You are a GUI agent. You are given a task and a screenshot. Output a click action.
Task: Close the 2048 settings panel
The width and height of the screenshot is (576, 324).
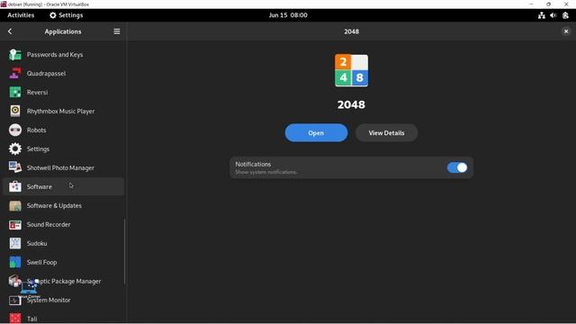566,31
